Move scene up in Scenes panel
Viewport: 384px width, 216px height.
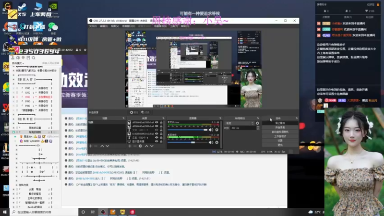click(102, 146)
